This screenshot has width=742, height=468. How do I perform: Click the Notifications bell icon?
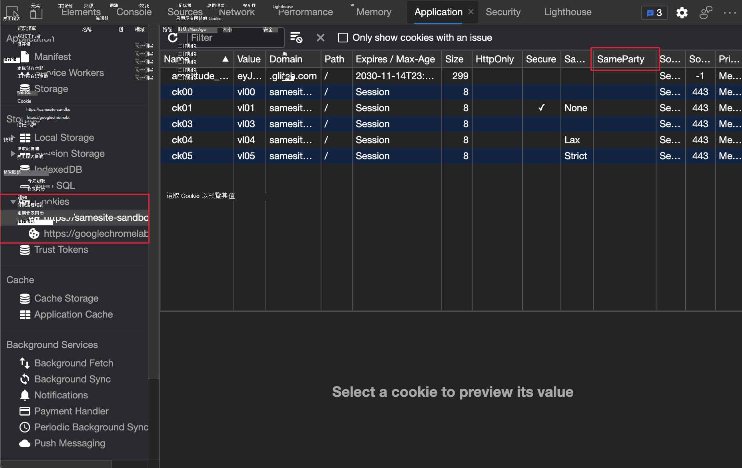(x=25, y=395)
